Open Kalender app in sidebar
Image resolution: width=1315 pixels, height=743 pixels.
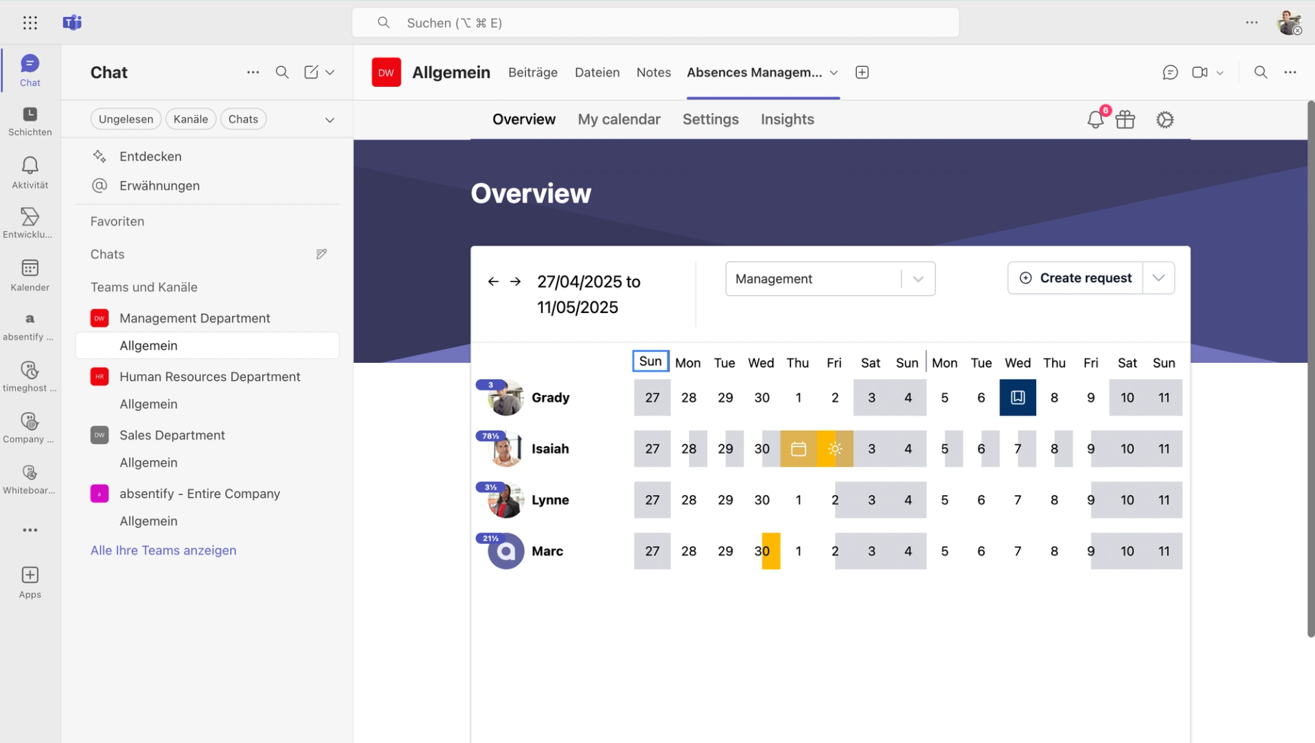pos(29,275)
